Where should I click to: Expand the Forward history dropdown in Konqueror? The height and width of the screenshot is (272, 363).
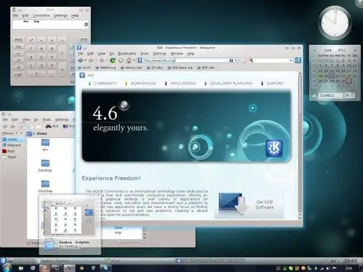[96, 61]
